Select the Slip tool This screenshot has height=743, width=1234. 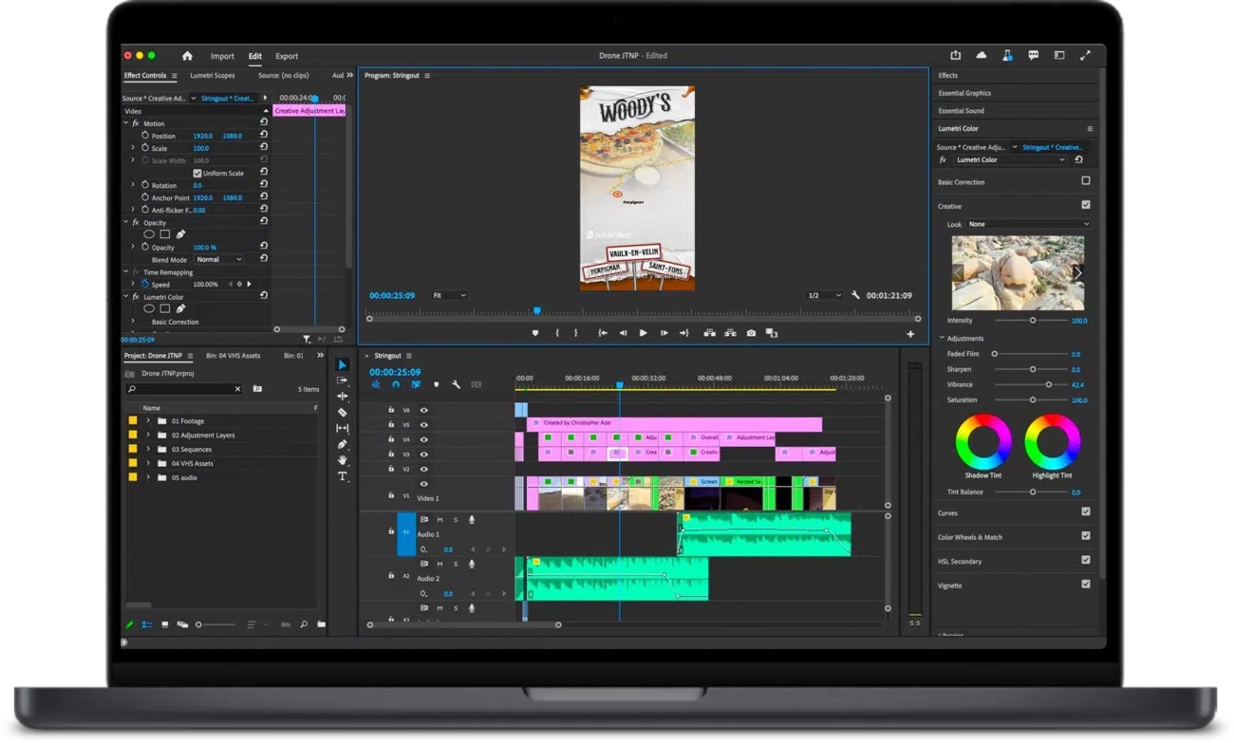tap(343, 429)
